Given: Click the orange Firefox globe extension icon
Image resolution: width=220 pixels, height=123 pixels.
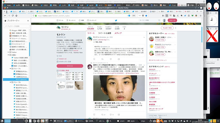Looking at the screenshot, I should [x=196, y=16].
